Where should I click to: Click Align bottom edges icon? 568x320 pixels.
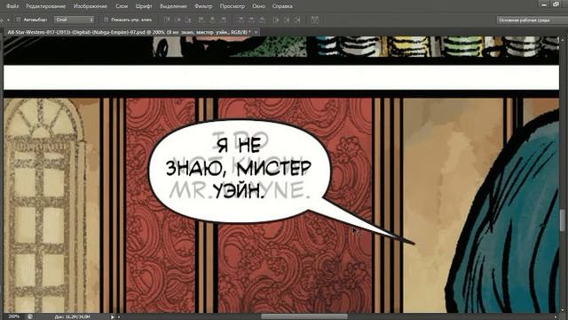coord(188,20)
